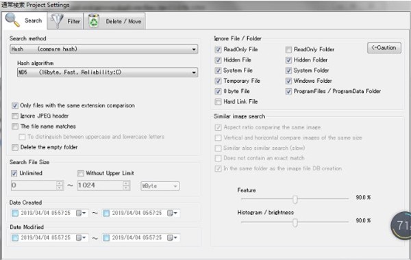Open calendar icon in Date Modified end field
The height and width of the screenshot is (260, 411).
pyautogui.click(x=172, y=237)
